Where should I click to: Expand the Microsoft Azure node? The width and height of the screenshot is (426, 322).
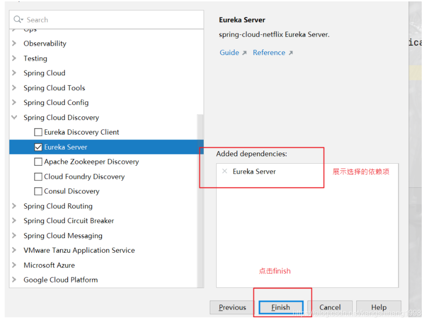[15, 265]
